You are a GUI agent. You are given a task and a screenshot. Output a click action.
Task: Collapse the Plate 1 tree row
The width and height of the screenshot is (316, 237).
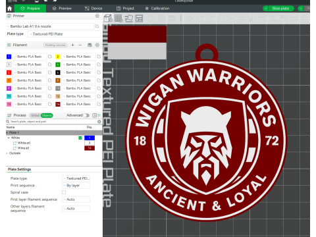click(x=7, y=132)
